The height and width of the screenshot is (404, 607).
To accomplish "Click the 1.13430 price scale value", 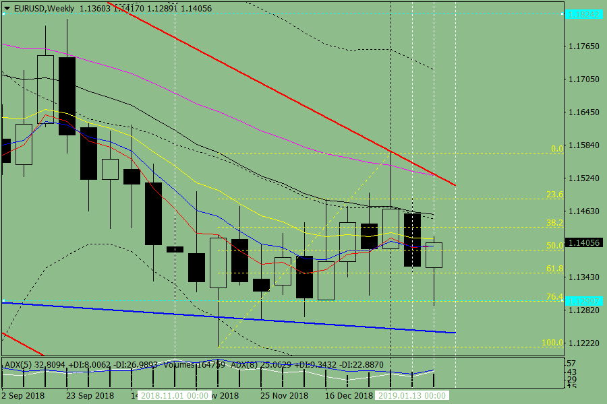I will pos(584,277).
